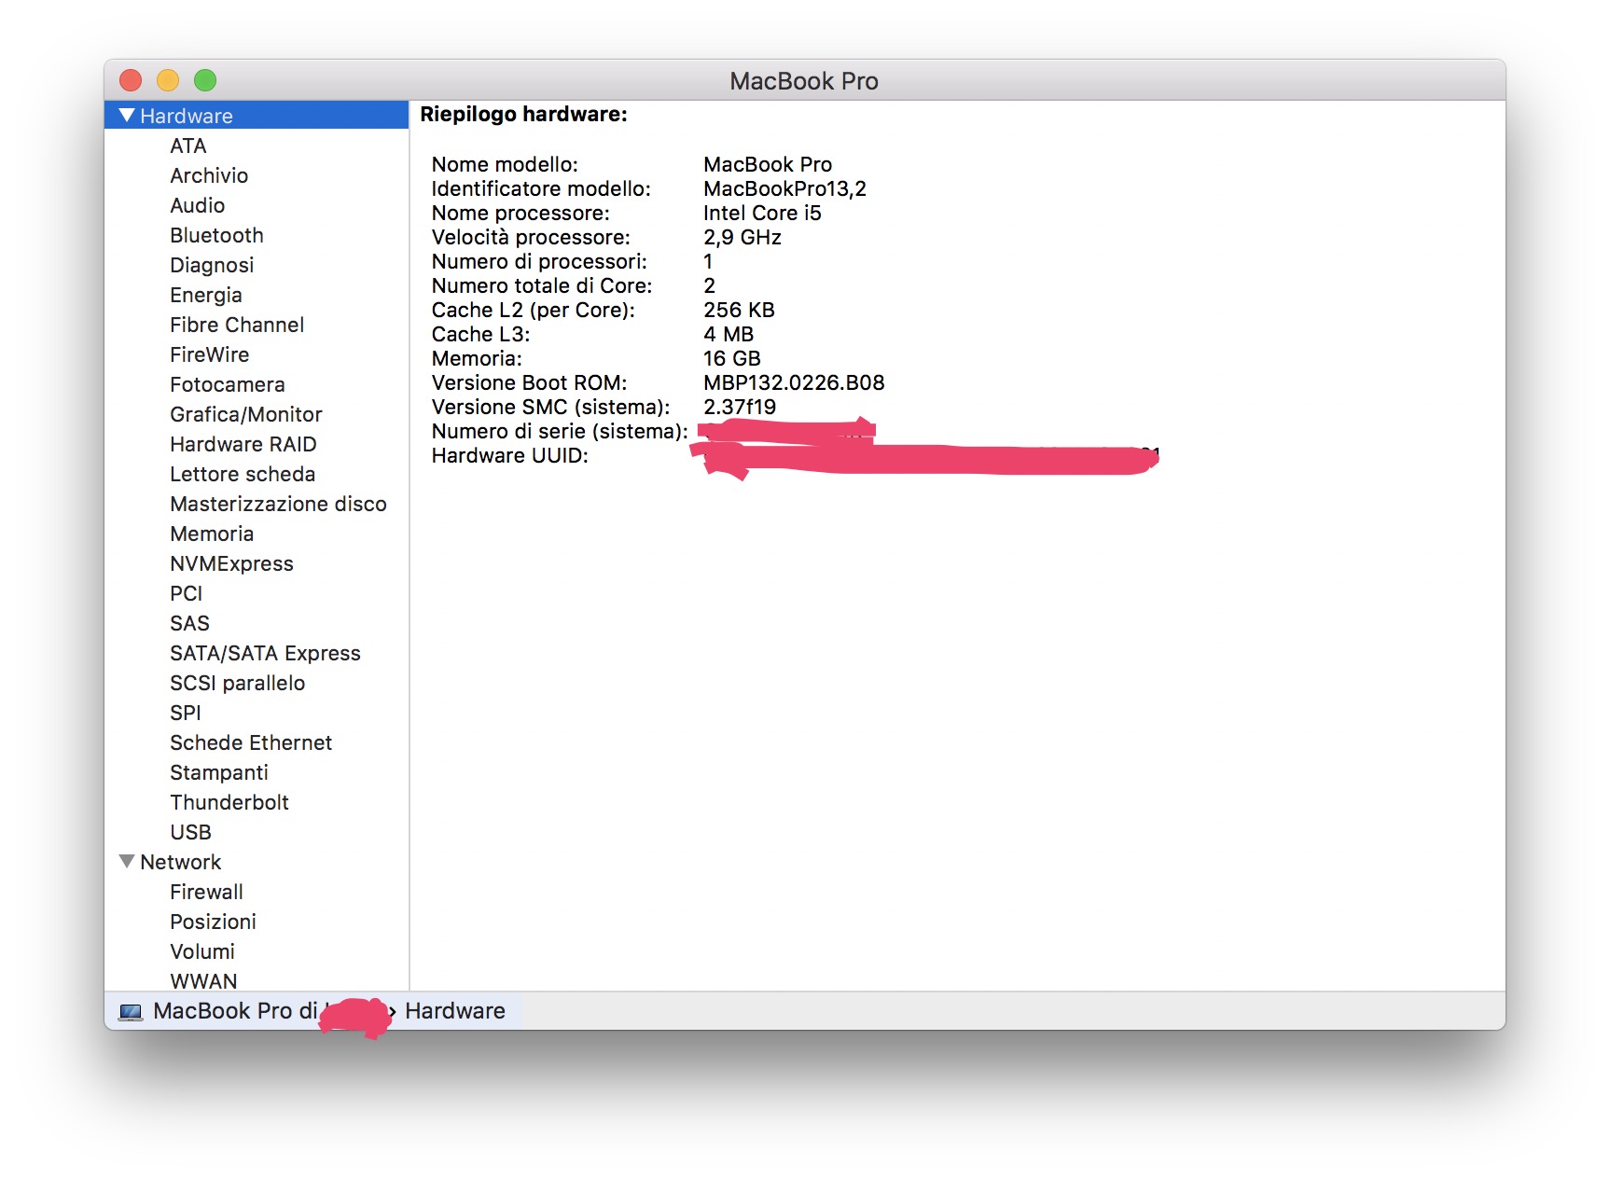The width and height of the screenshot is (1610, 1179).
Task: Select PCI in the sidebar
Action: coord(187,593)
